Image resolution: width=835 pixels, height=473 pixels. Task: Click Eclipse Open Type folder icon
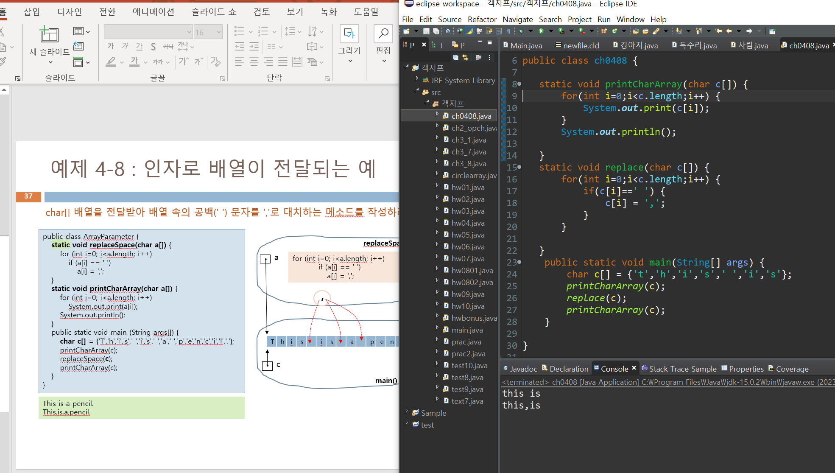coord(636,31)
